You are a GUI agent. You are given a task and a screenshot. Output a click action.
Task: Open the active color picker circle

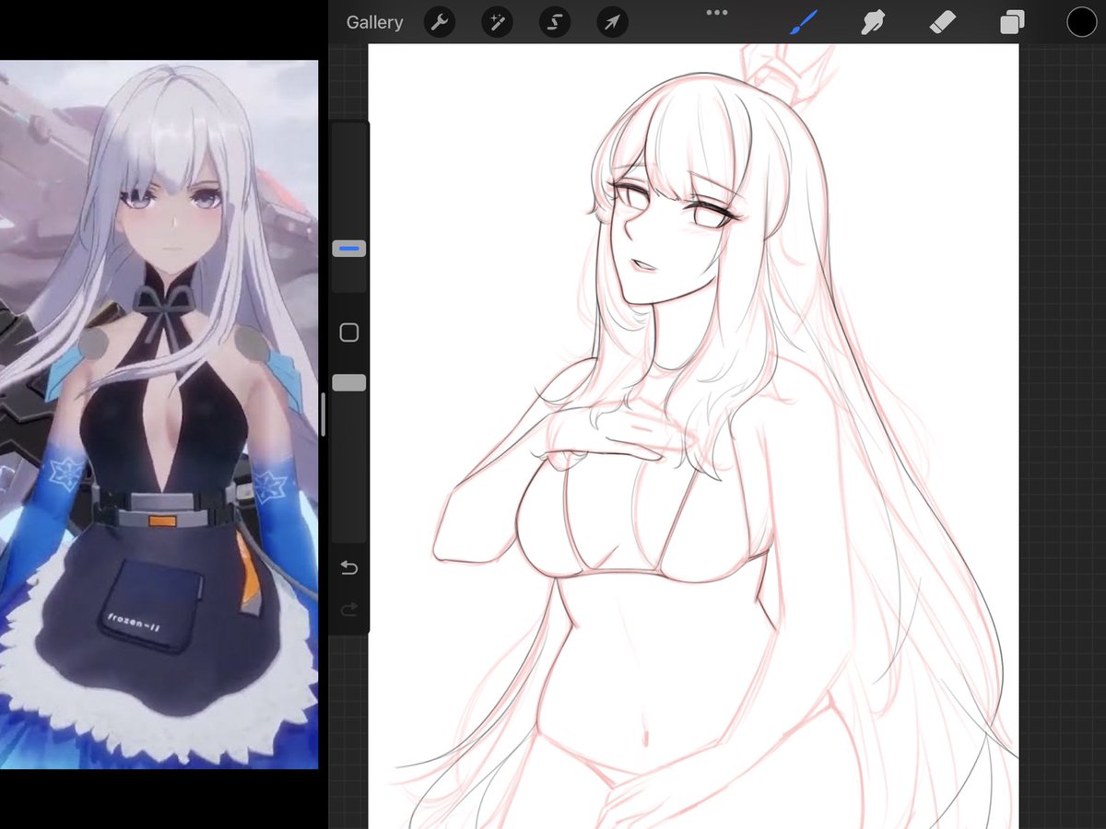[x=1081, y=22]
